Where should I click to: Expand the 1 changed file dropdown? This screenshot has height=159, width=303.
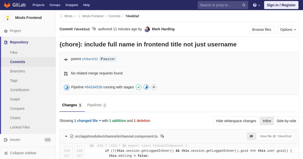[x=88, y=121]
